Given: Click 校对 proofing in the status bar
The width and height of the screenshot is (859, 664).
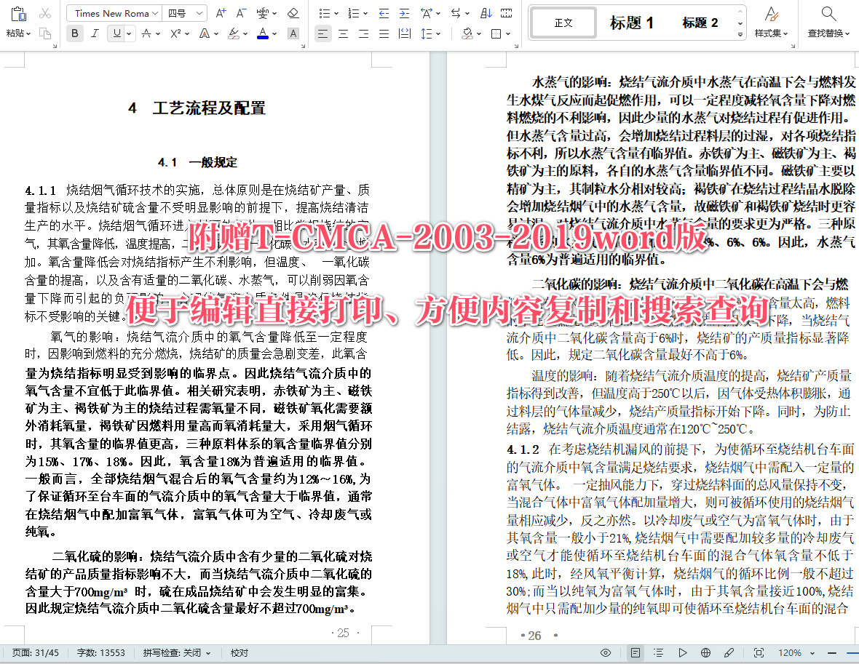Looking at the screenshot, I should click(x=240, y=652).
